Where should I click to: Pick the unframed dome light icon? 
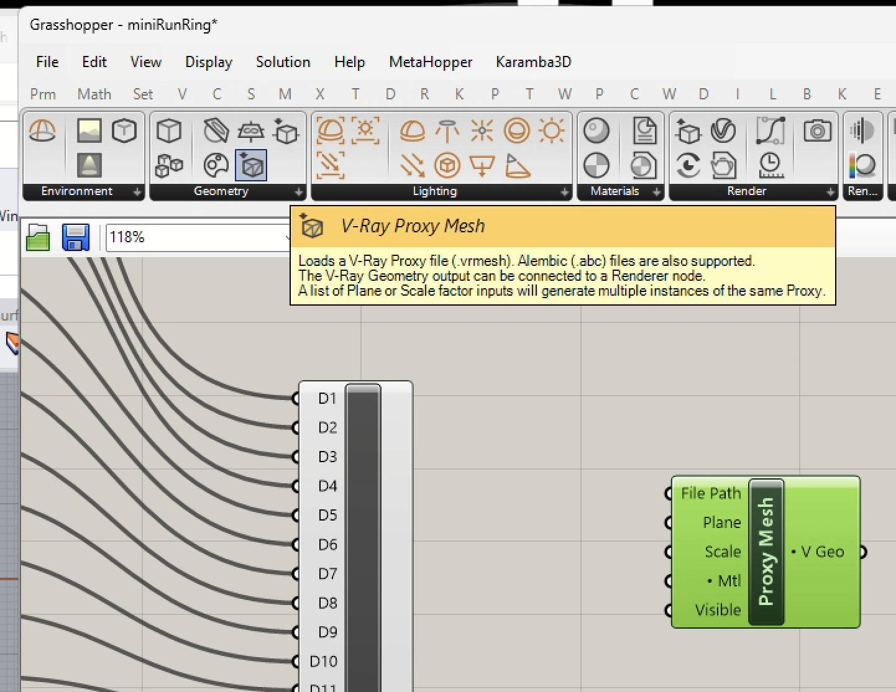tap(413, 131)
